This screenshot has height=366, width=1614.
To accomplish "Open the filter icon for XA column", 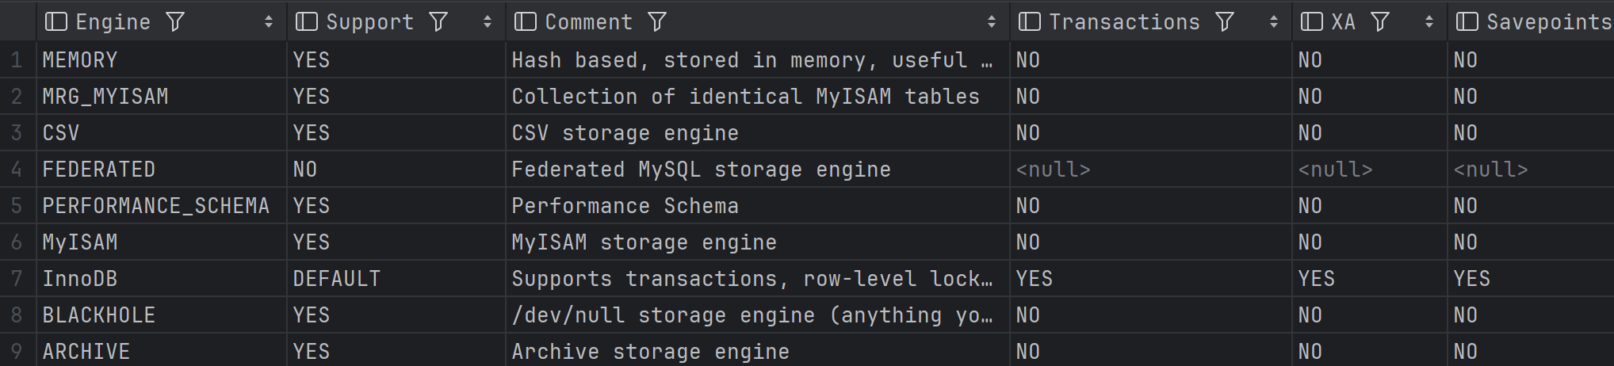I will click(x=1380, y=22).
